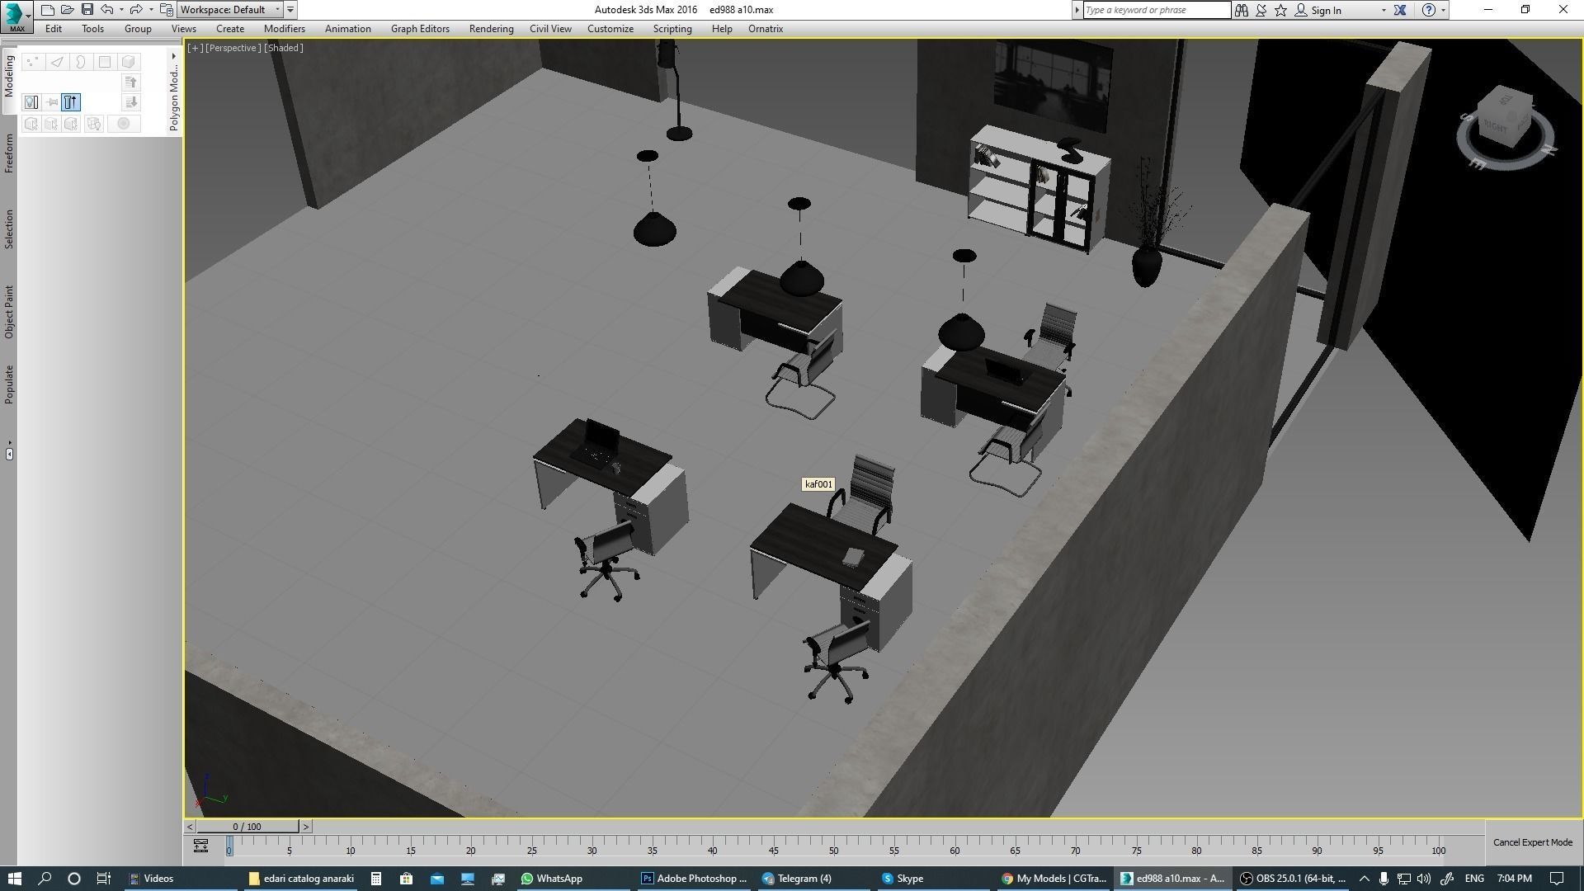Open the Graph Editors menu
Image resolution: width=1584 pixels, height=891 pixels.
coord(420,29)
